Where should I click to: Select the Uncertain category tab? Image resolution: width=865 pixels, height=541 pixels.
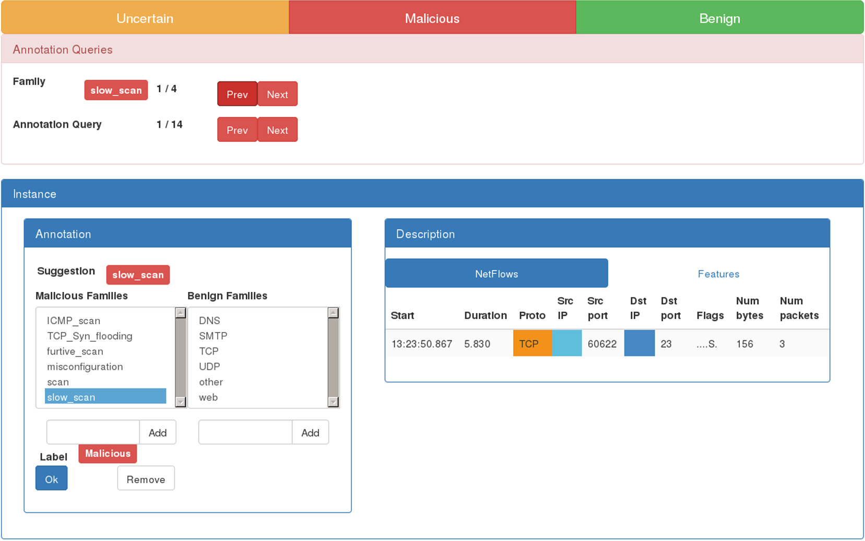pos(145,18)
